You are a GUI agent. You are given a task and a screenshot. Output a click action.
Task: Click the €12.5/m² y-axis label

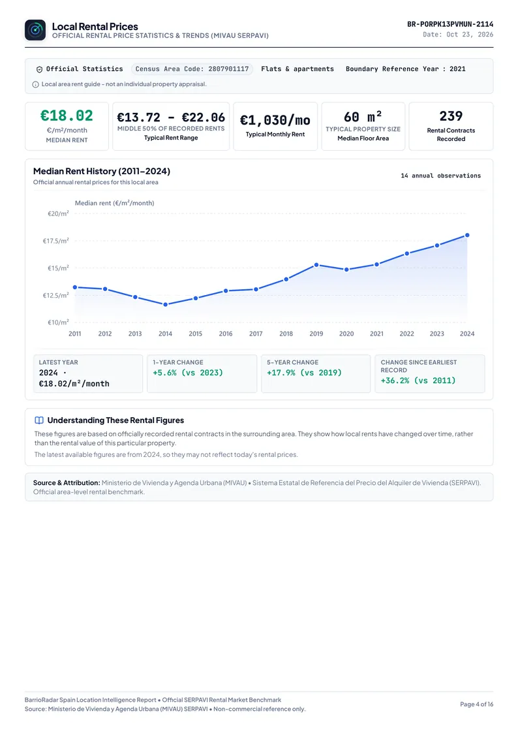55,295
